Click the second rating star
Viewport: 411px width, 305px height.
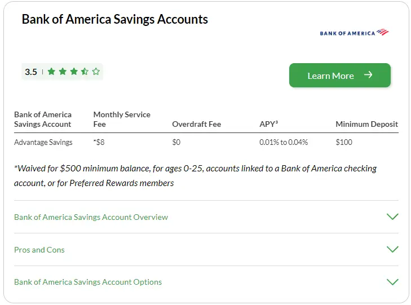[63, 71]
